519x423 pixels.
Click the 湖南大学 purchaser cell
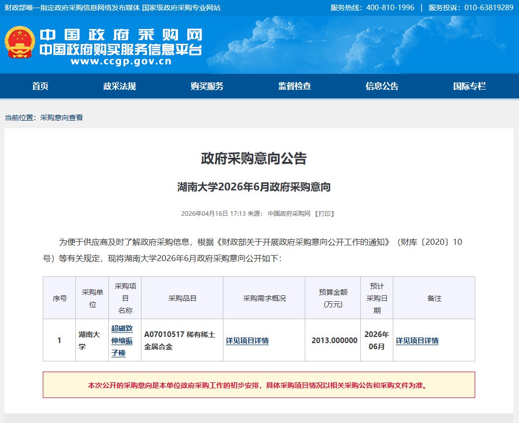[92, 340]
